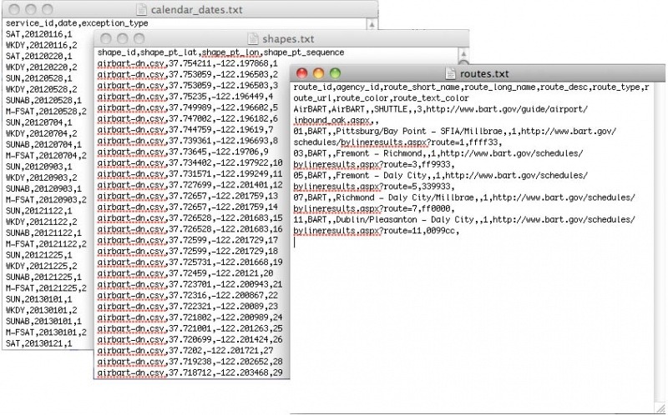Click the 07,BART Richmond – Daly City/Millbrae line

coord(464,197)
